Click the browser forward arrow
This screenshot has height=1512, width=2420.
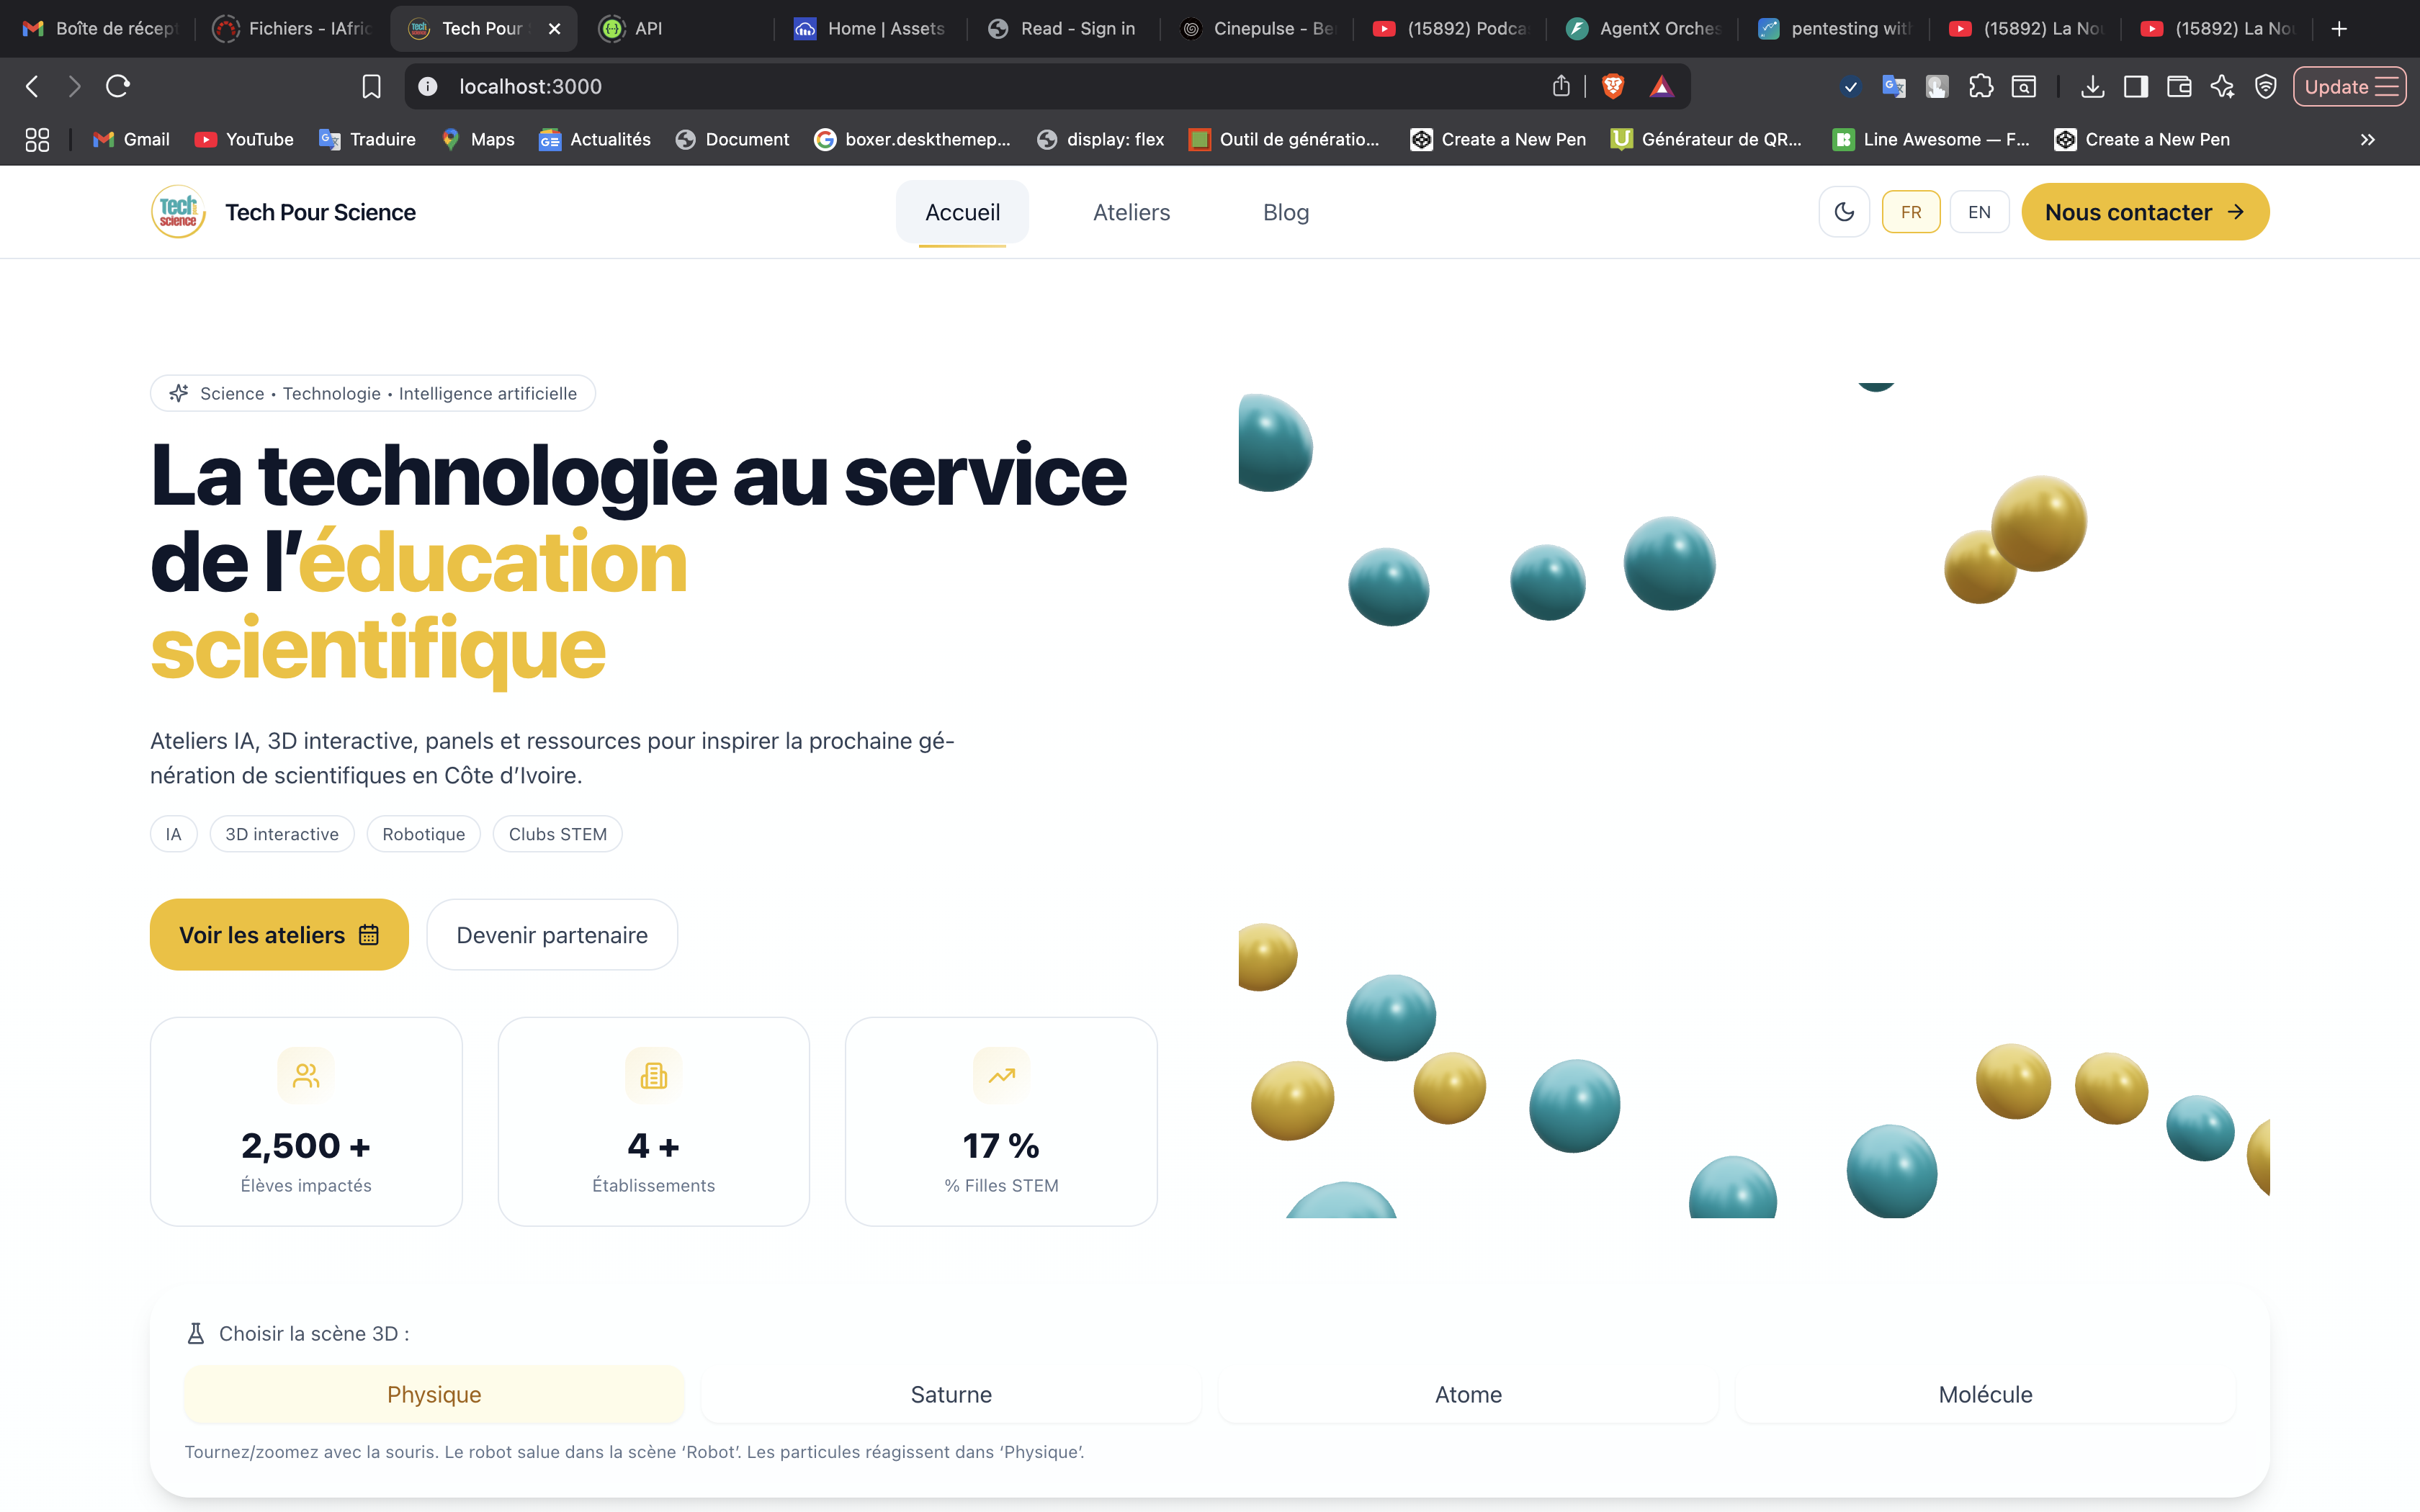coord(74,86)
